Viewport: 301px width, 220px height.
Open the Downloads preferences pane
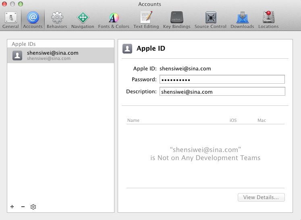pyautogui.click(x=242, y=20)
